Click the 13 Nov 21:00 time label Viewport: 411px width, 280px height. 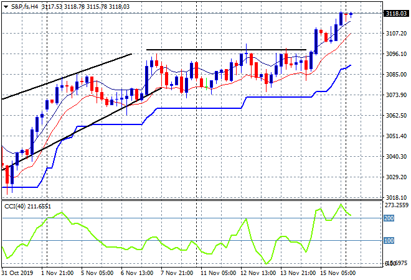click(298, 273)
